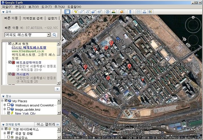Switch to 지역정보 검색 tab
This screenshot has width=203, height=140.
tap(33, 18)
